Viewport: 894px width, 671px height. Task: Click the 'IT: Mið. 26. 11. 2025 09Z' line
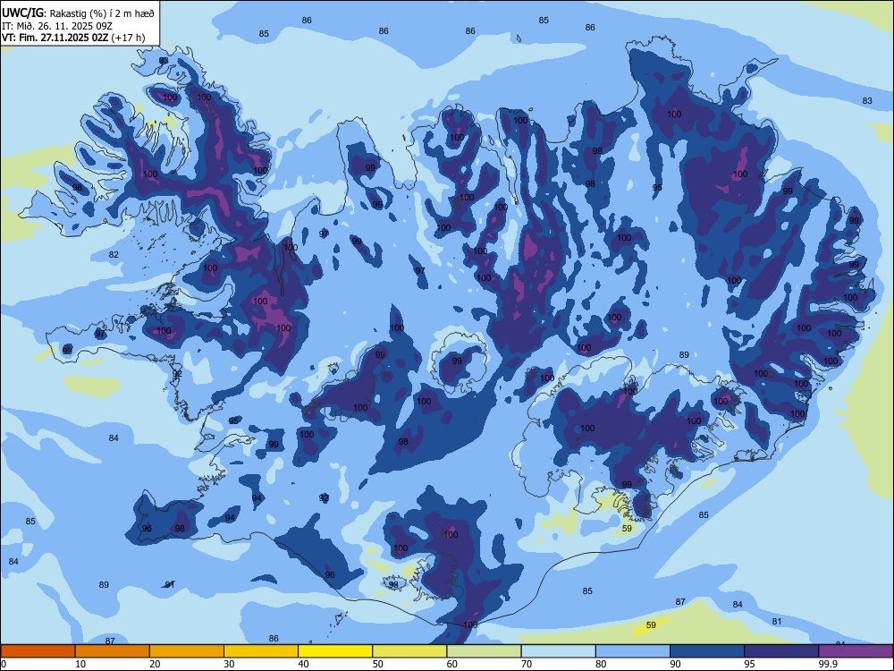pyautogui.click(x=57, y=26)
